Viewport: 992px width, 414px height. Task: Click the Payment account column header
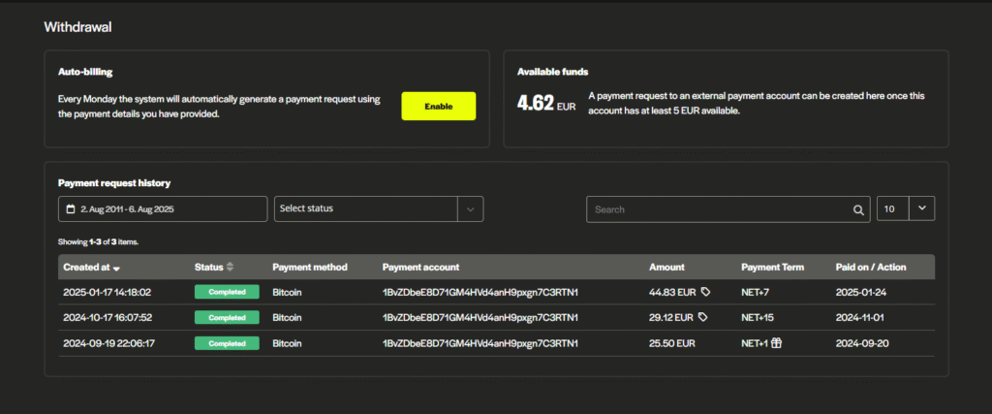[x=420, y=268]
